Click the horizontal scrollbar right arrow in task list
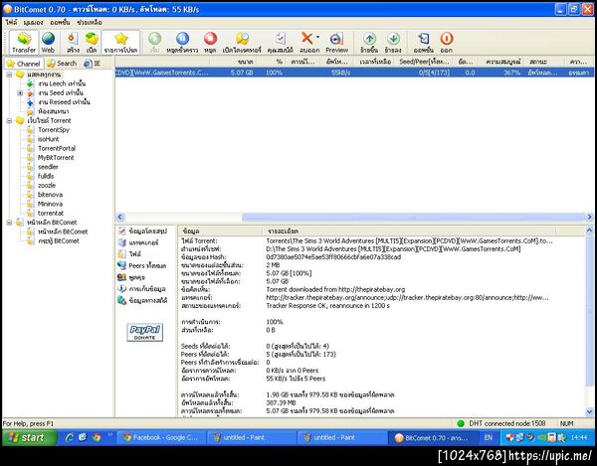Viewport: 597px width, 466px height. coord(589,217)
